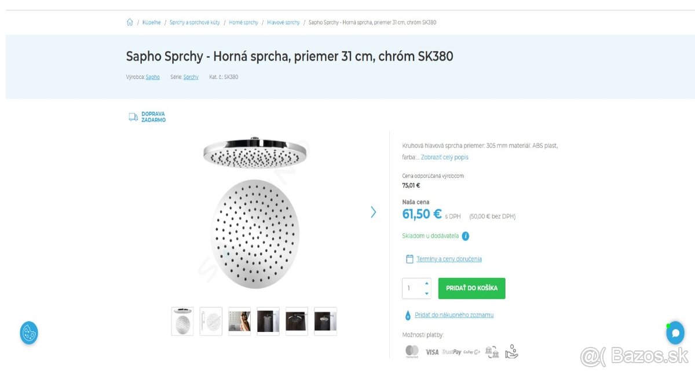The height and width of the screenshot is (373, 695).
Task: Click the cash-on-delivery hand icon
Action: [511, 352]
